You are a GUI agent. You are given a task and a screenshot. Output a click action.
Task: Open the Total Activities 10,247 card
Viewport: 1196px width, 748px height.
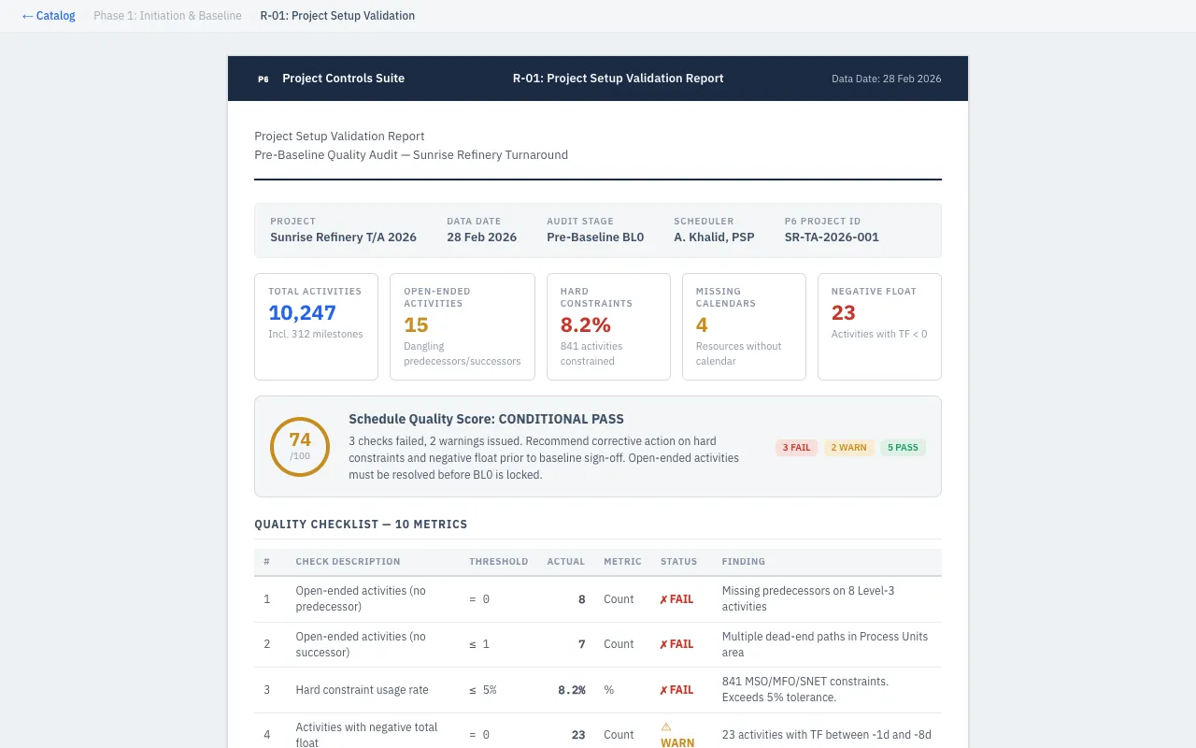coord(316,326)
